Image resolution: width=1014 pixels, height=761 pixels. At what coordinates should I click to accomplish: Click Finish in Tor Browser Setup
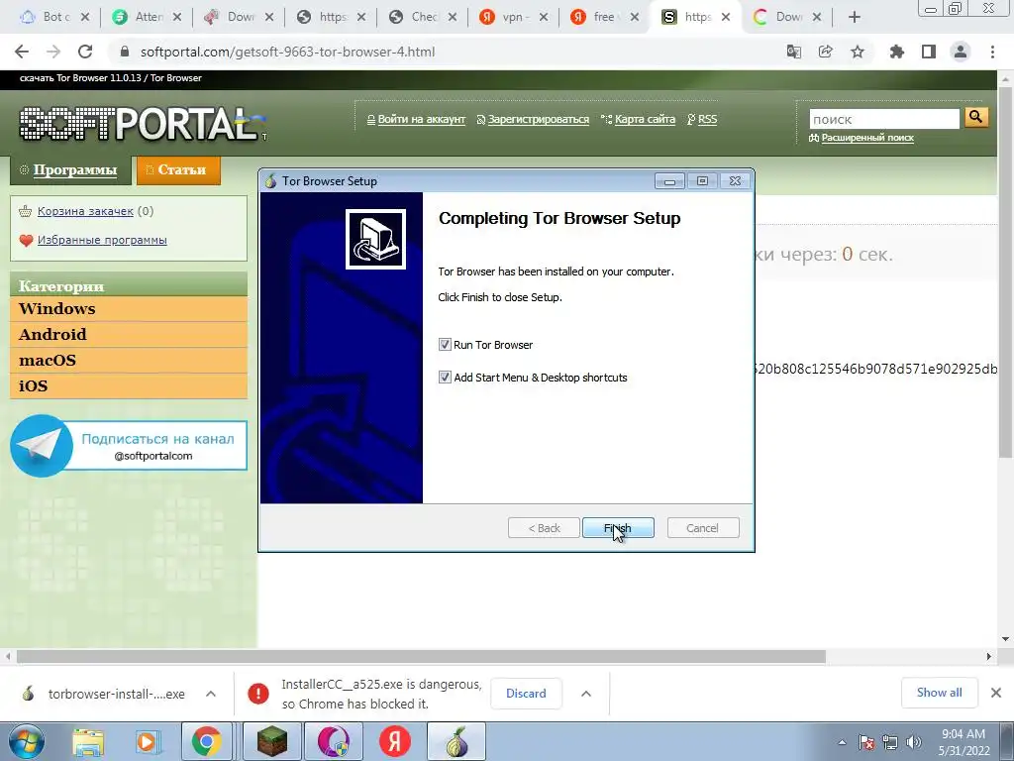(618, 528)
